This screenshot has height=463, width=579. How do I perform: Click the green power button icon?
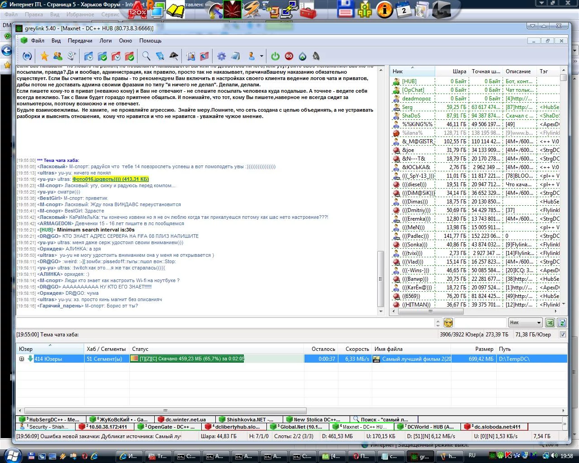(x=275, y=56)
